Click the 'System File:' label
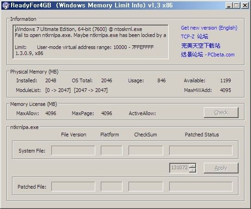The image size is (251, 209). [x=32, y=151]
